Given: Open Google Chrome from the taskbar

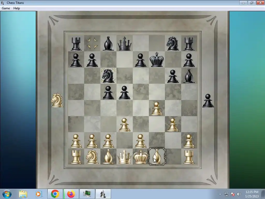Looking at the screenshot, I should (x=55, y=194).
